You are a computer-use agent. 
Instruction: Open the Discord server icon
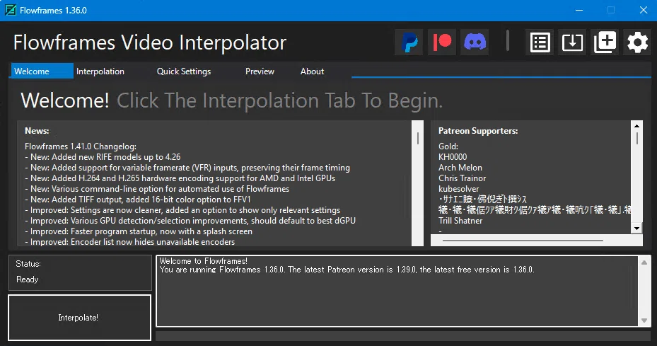coord(475,42)
